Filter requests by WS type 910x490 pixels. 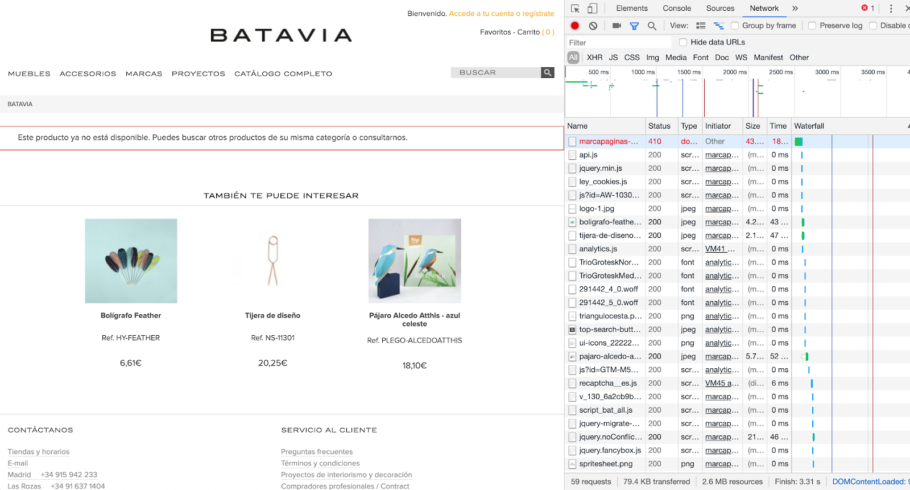[x=741, y=57]
